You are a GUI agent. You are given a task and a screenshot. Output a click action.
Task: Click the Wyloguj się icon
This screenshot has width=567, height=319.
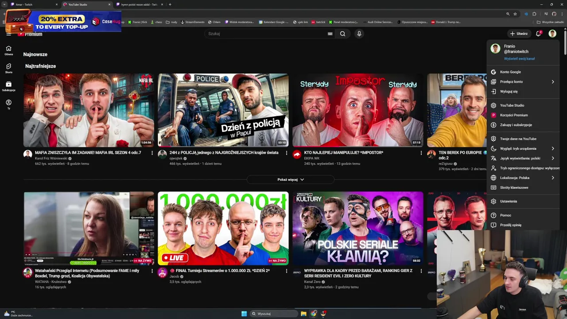[493, 91]
